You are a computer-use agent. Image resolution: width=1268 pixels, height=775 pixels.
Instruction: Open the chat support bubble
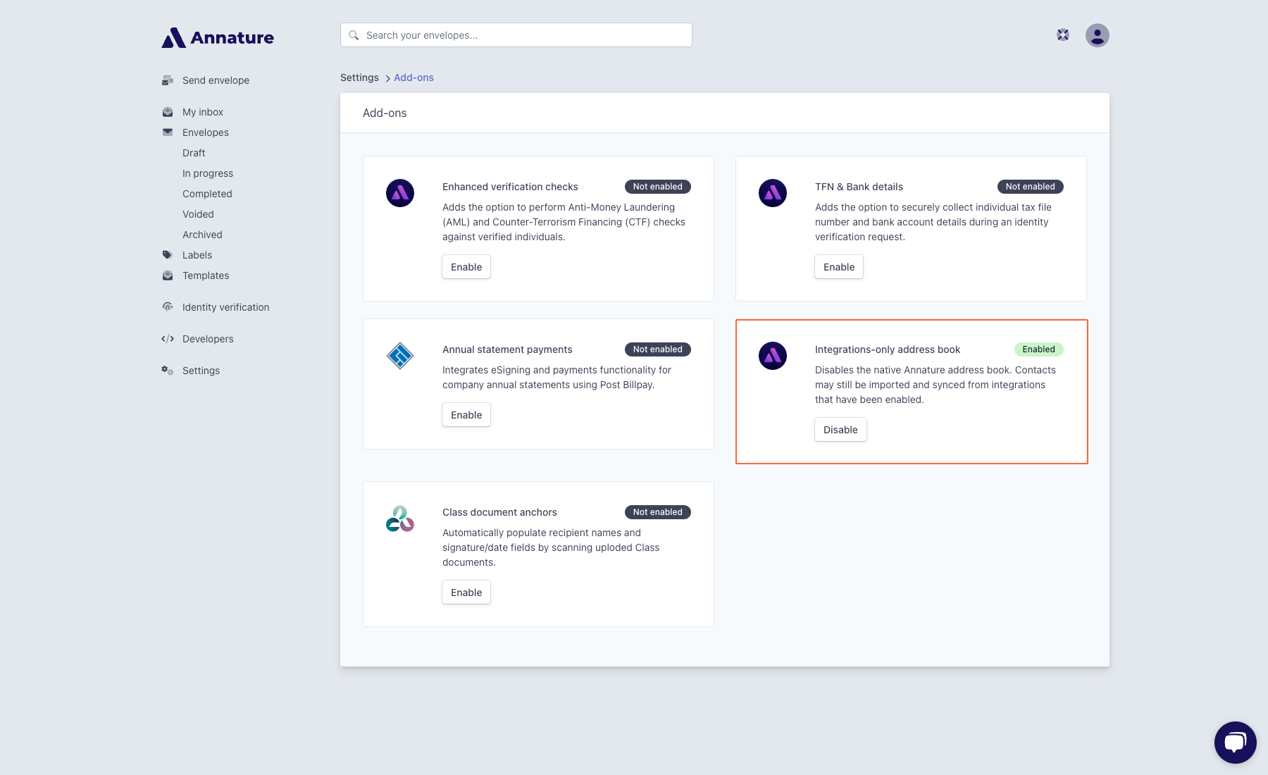click(x=1236, y=743)
